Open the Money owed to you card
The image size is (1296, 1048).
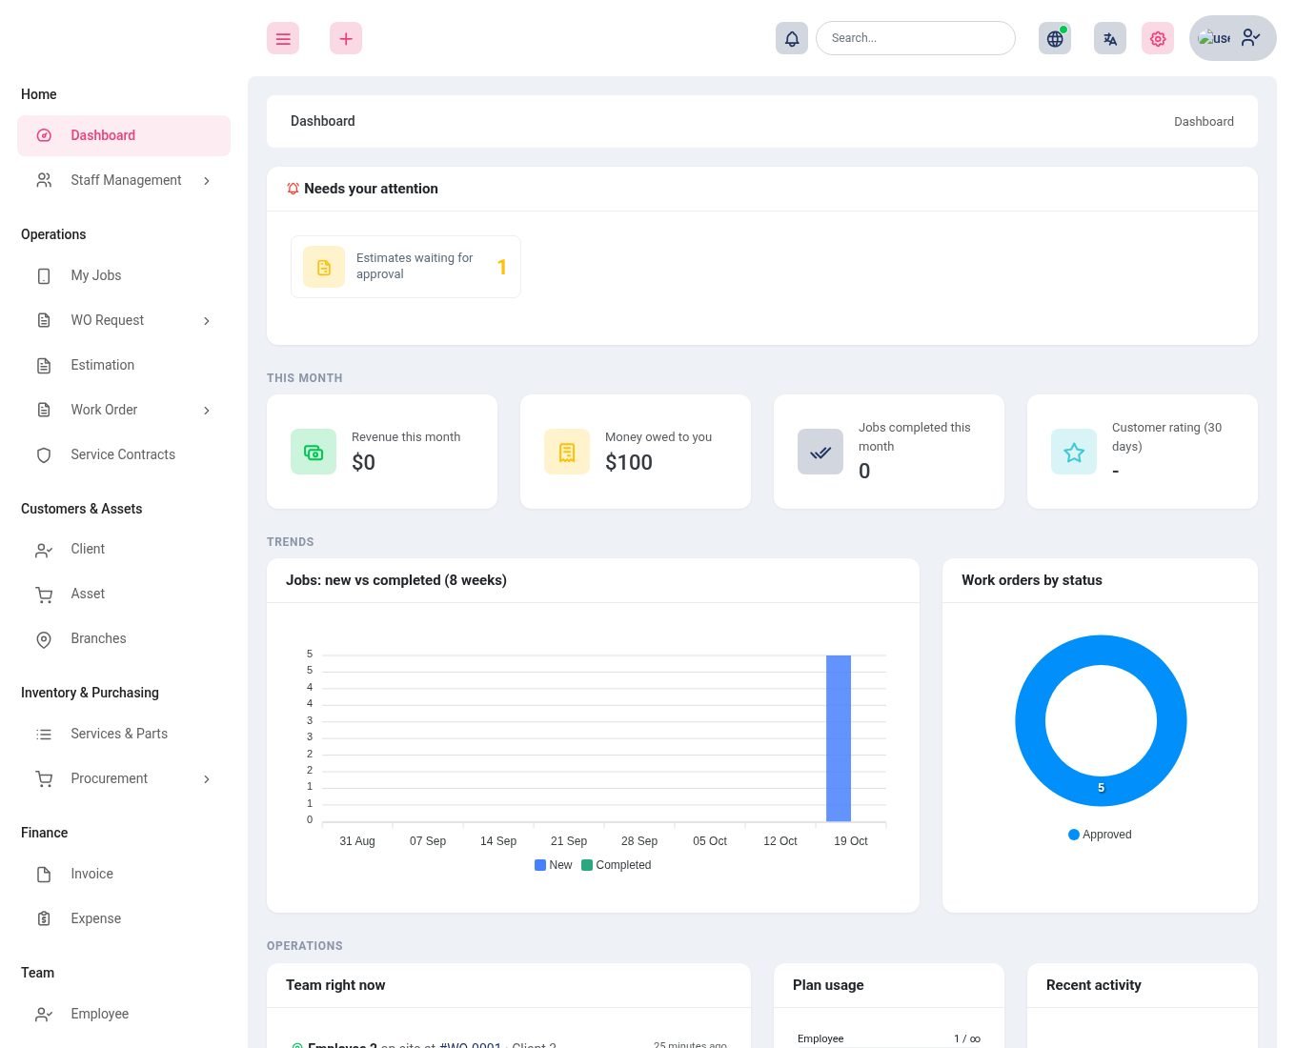click(x=636, y=452)
